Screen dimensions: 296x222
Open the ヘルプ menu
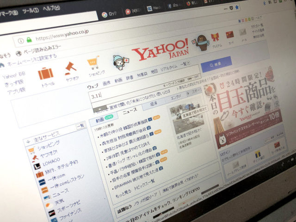[x=51, y=8]
